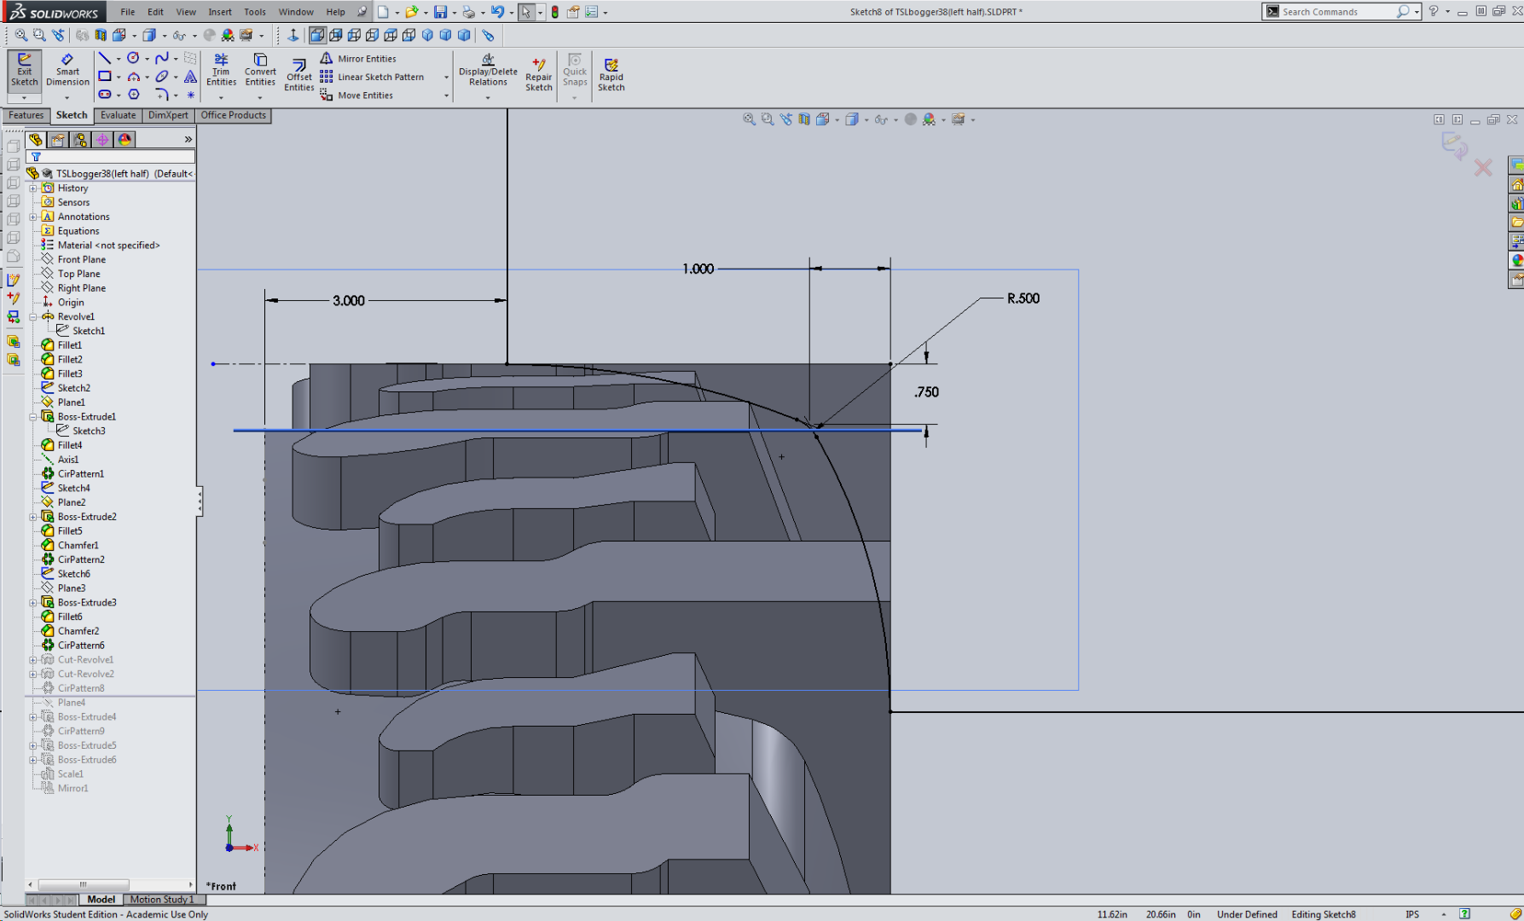Open Display/Delete Relations
The image size is (1524, 921).
tap(486, 72)
